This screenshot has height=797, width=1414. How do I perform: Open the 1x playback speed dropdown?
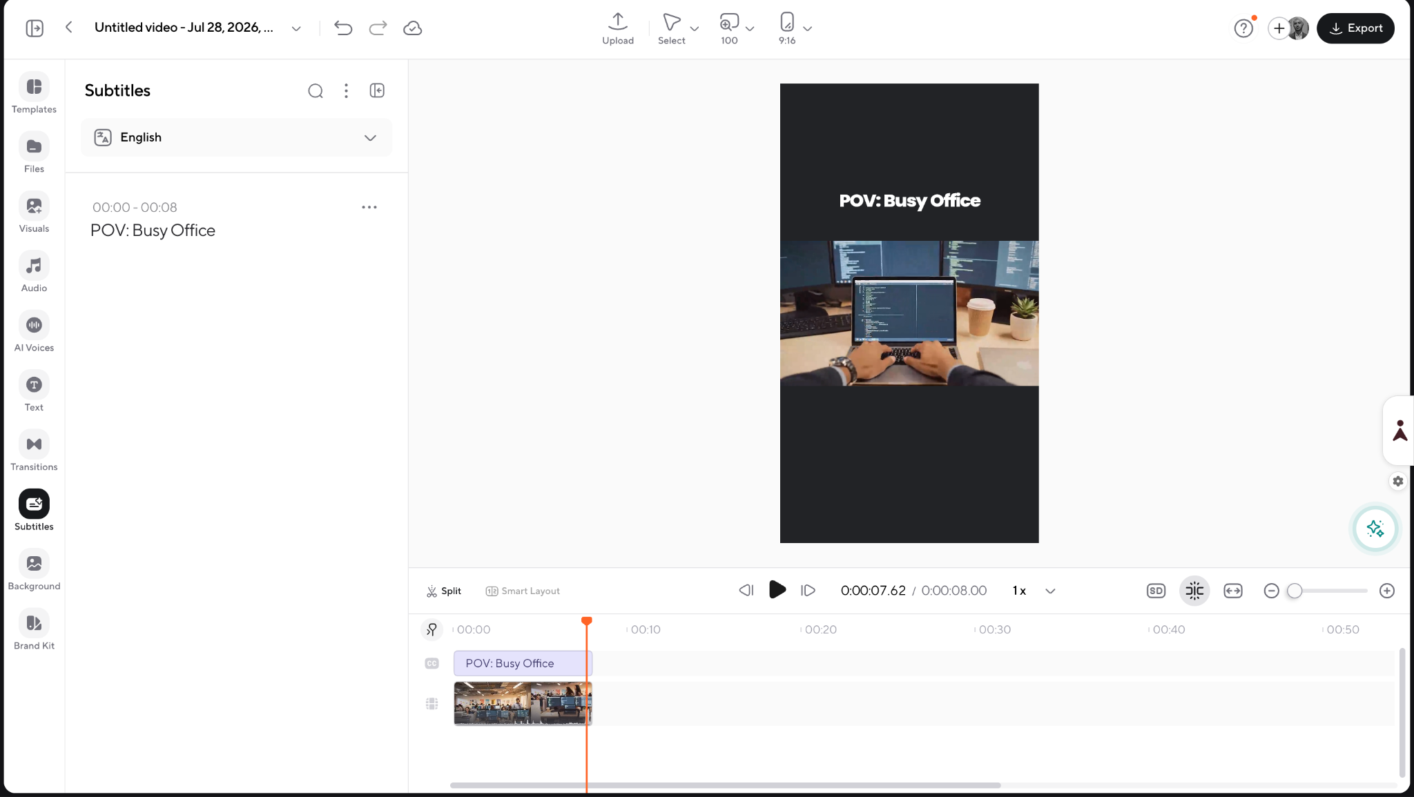tap(1034, 591)
